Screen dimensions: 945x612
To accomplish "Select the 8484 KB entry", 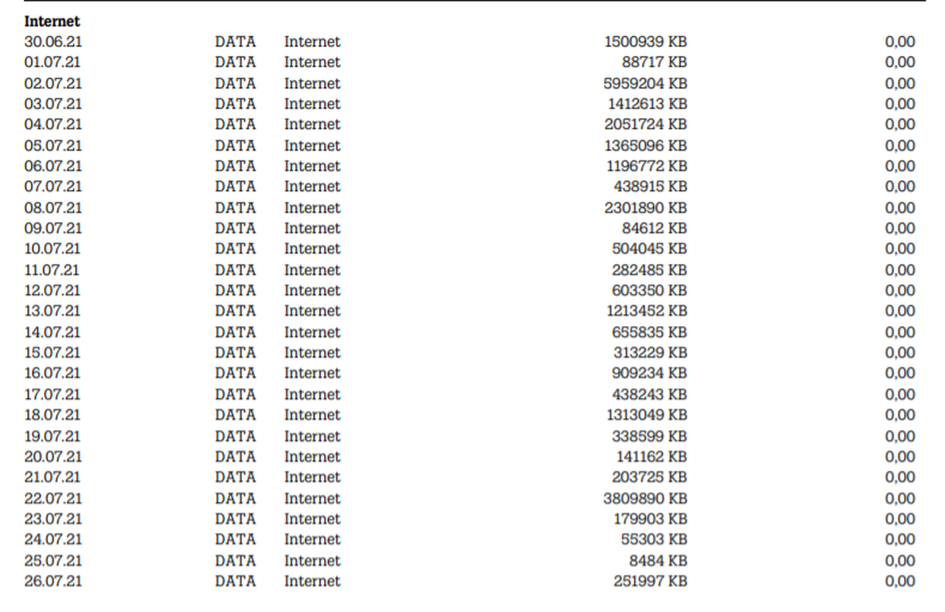I will [x=658, y=561].
